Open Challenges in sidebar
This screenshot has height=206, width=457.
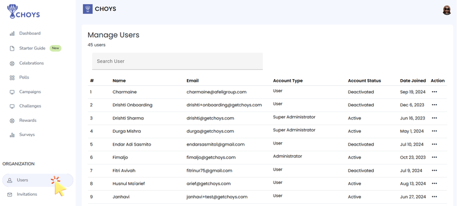tap(30, 106)
